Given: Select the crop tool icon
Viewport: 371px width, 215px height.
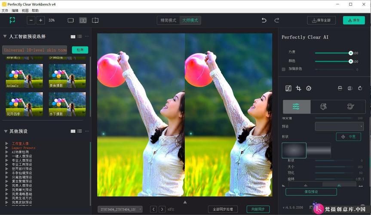Looking at the screenshot, I should 298,88.
